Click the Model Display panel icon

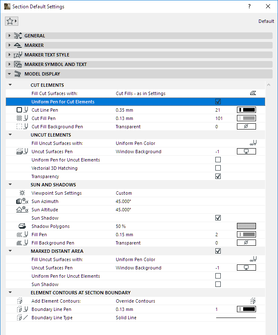tap(18, 74)
